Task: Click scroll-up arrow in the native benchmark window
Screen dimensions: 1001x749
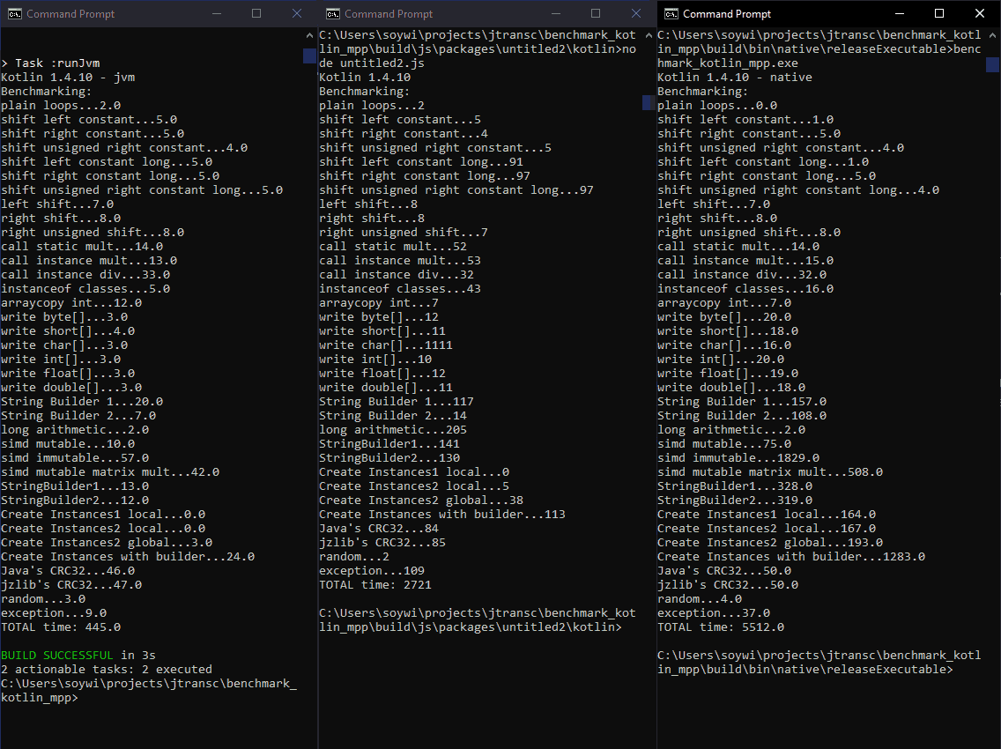Action: click(x=992, y=34)
